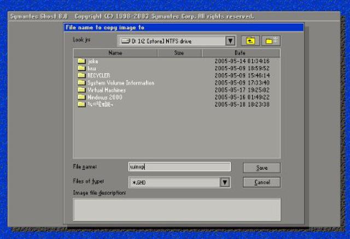Viewport: 350px width, 239px height.
Task: Click the create new folder icon
Action: coord(270,41)
